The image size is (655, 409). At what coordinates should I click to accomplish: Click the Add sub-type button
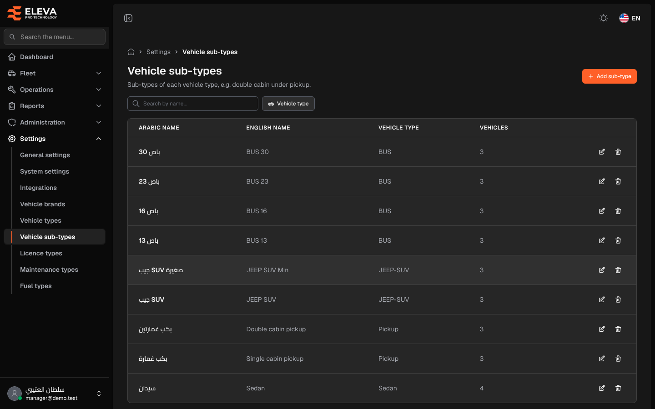click(x=610, y=76)
